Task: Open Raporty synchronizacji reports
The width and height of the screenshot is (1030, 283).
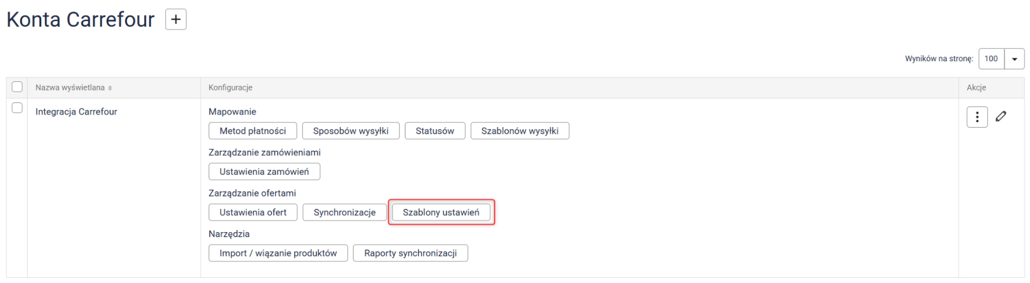Action: click(x=410, y=253)
